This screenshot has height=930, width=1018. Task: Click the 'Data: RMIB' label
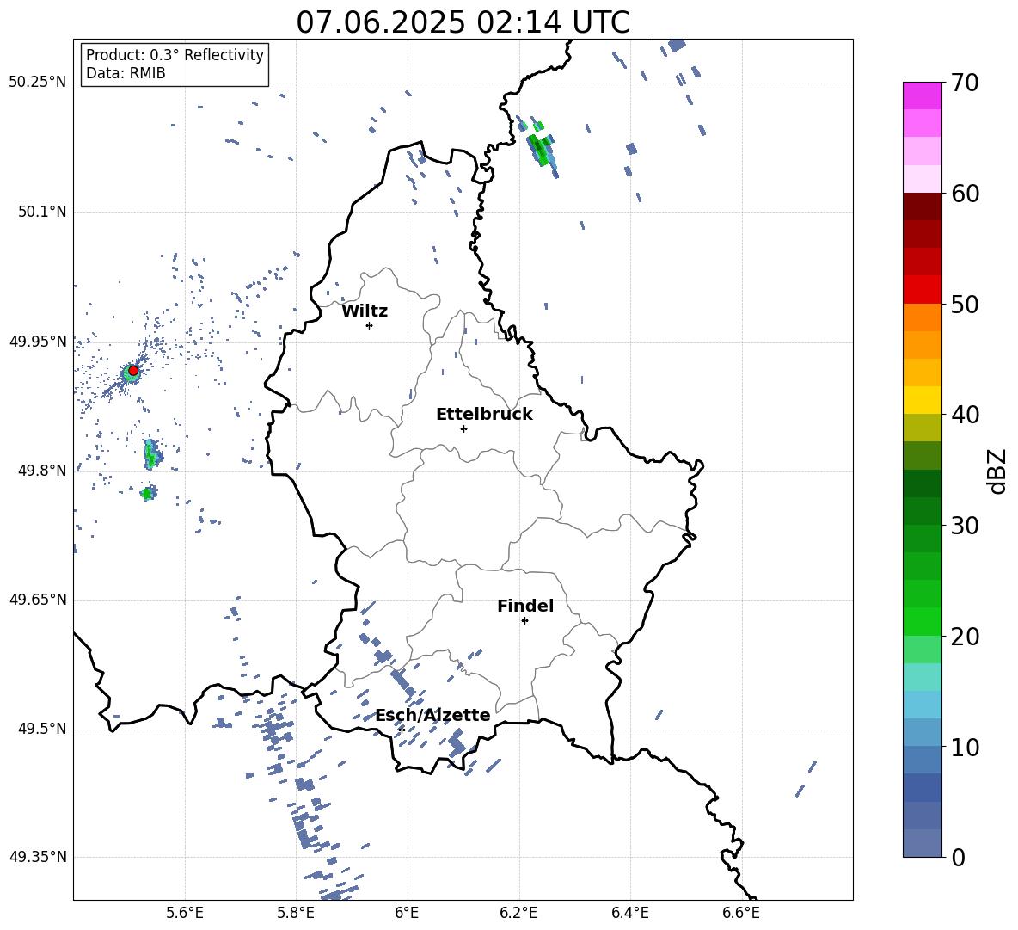(126, 73)
